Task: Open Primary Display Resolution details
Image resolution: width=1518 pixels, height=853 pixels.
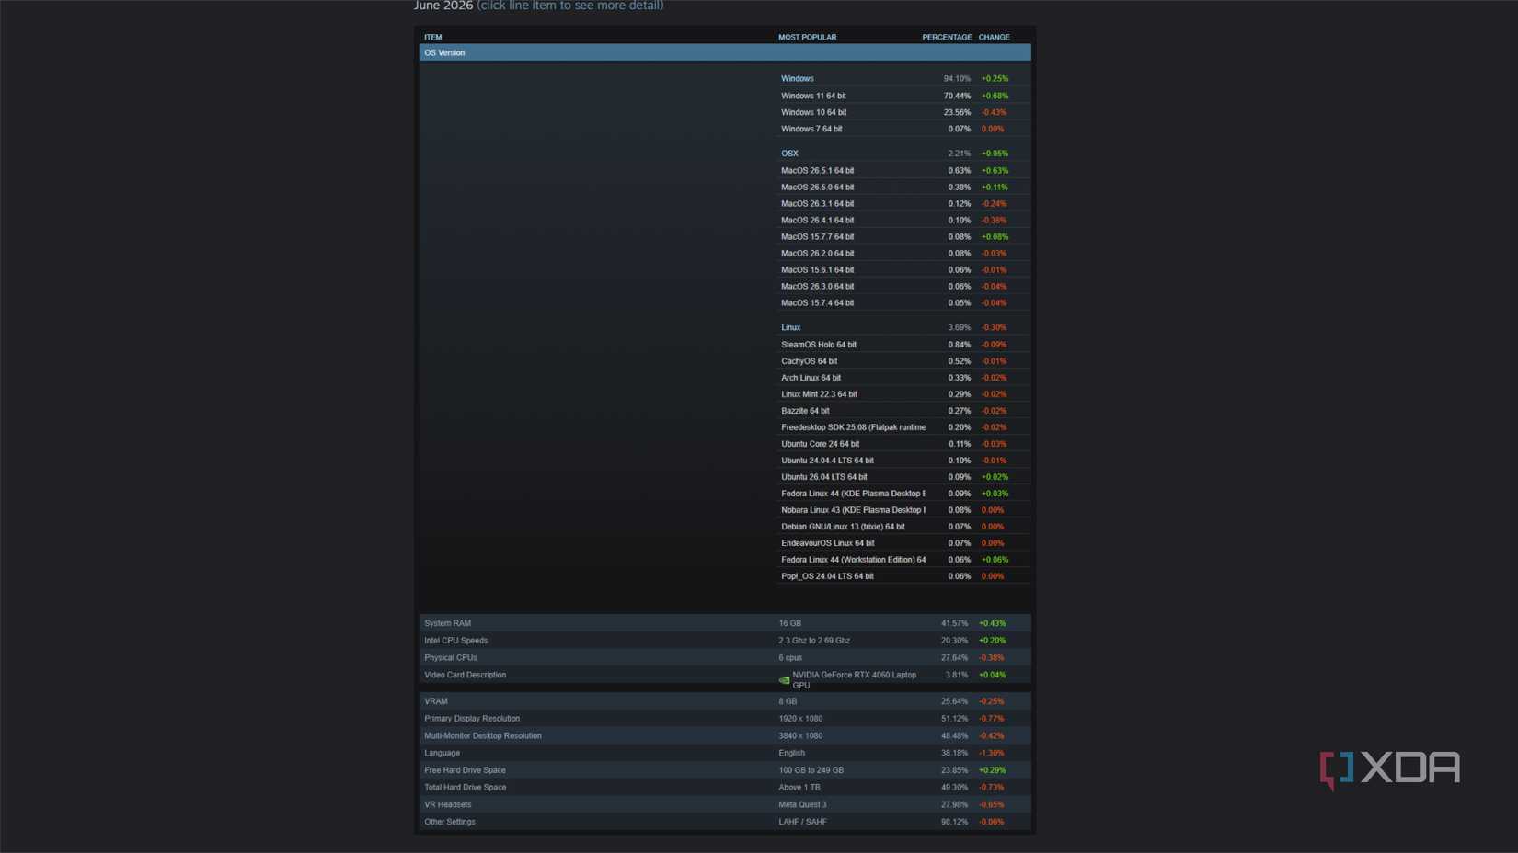Action: click(725, 719)
